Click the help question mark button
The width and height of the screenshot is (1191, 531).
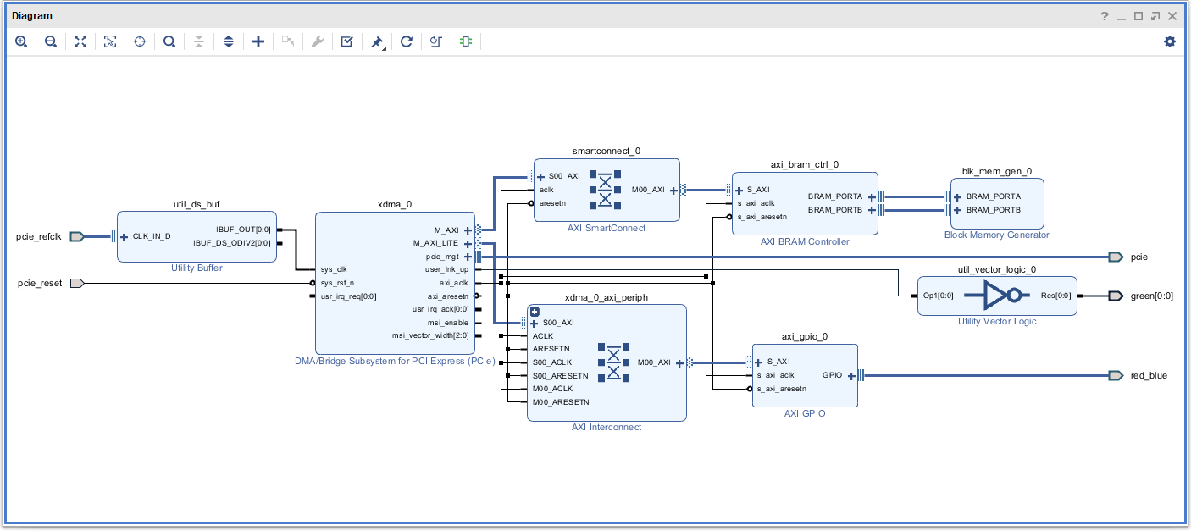click(1105, 16)
